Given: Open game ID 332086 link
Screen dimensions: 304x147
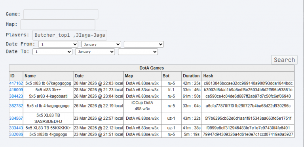Looking at the screenshot, I should pyautogui.click(x=16, y=134).
